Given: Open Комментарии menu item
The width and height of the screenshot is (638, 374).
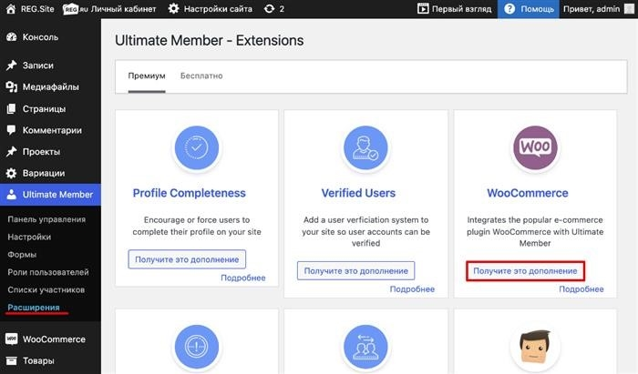Looking at the screenshot, I should pos(50,130).
